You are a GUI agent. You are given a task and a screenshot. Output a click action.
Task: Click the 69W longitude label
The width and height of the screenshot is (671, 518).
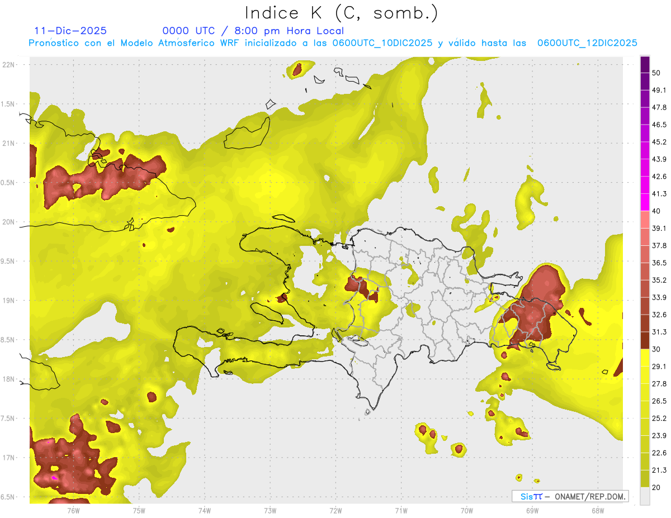pos(532,510)
